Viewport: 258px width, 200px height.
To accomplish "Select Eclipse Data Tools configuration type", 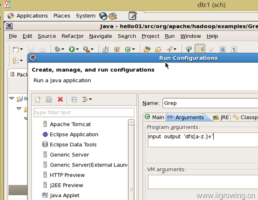I will pyautogui.click(x=73, y=145).
